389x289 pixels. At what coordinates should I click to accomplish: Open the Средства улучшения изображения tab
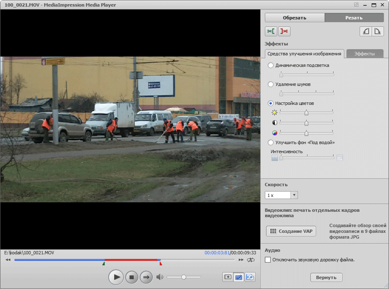(x=305, y=54)
